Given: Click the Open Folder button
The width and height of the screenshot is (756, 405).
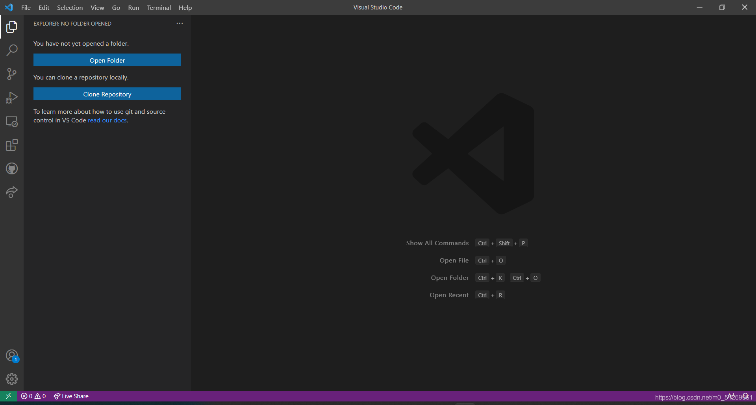Looking at the screenshot, I should [x=107, y=60].
